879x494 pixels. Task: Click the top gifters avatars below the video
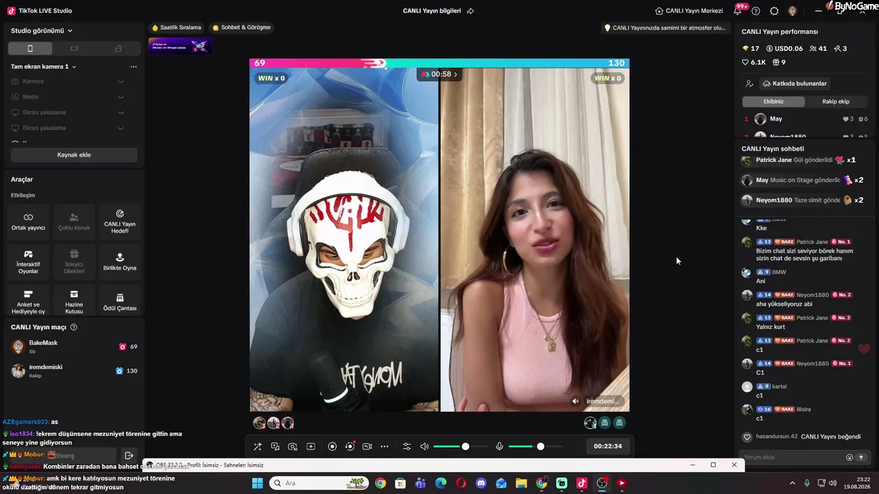[x=273, y=423]
